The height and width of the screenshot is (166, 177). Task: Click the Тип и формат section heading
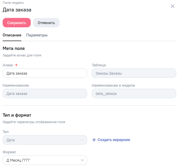[17, 115]
